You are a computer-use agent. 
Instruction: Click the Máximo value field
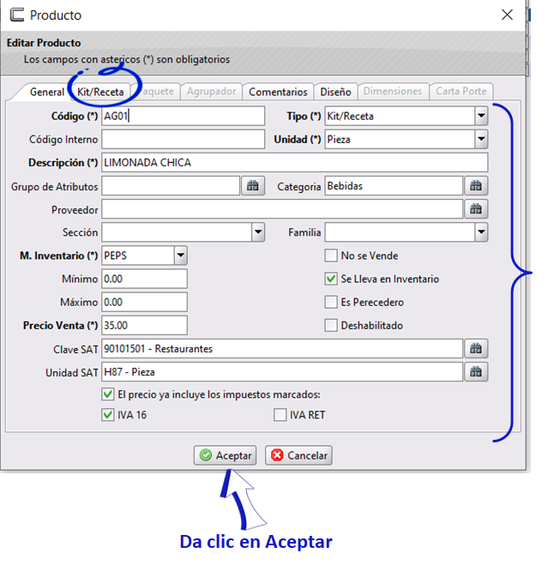pos(145,302)
